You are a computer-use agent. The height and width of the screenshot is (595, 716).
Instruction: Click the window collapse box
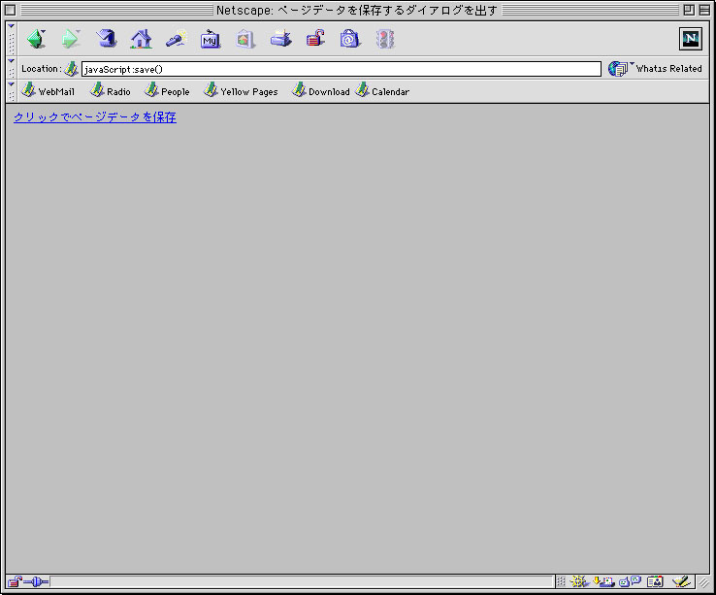704,10
